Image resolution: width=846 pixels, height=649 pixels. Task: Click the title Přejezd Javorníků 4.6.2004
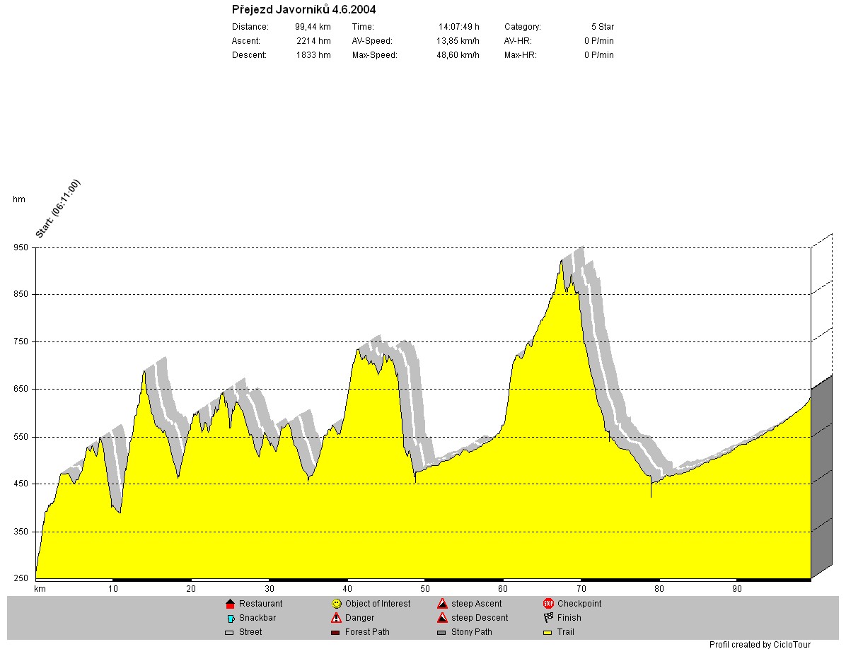303,9
